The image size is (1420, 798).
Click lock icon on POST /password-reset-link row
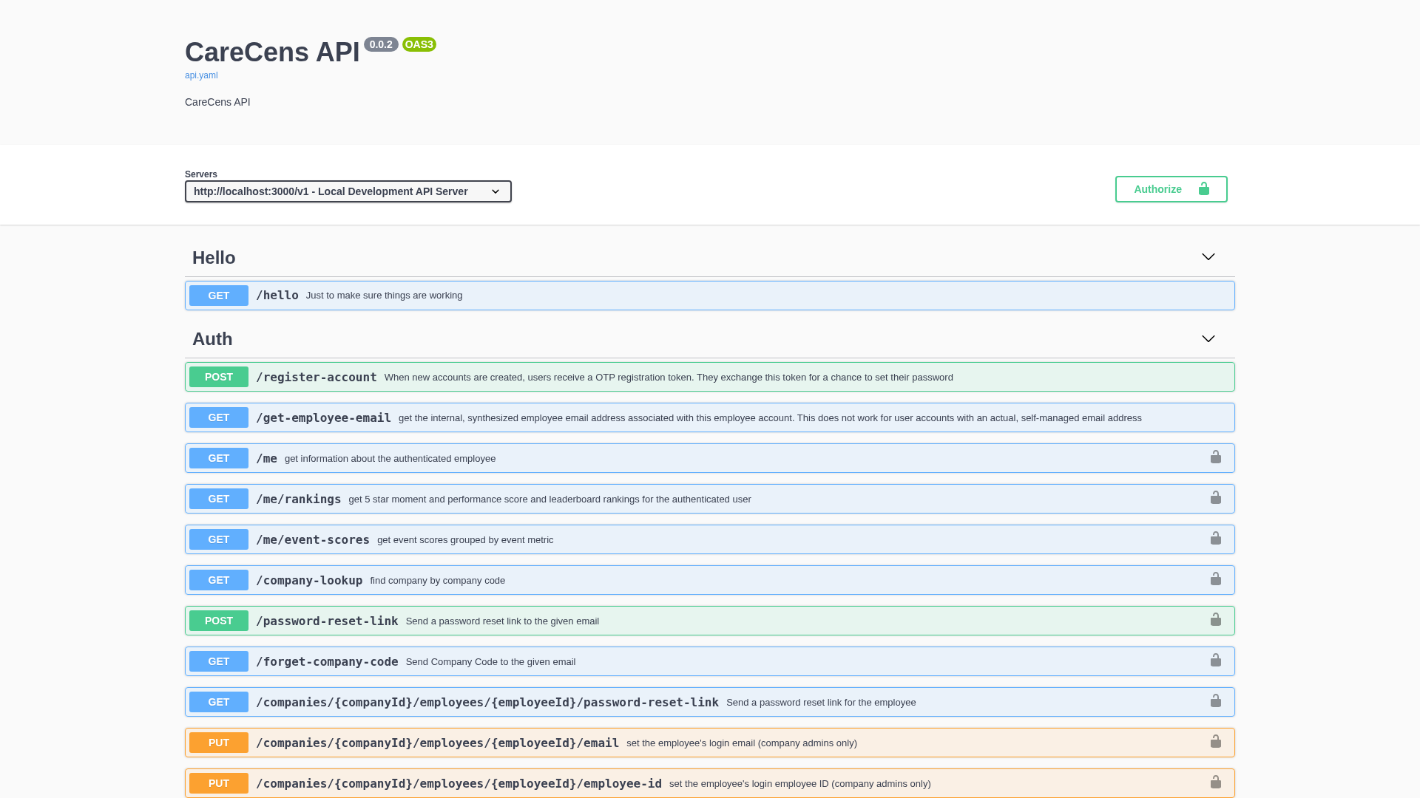(1215, 620)
